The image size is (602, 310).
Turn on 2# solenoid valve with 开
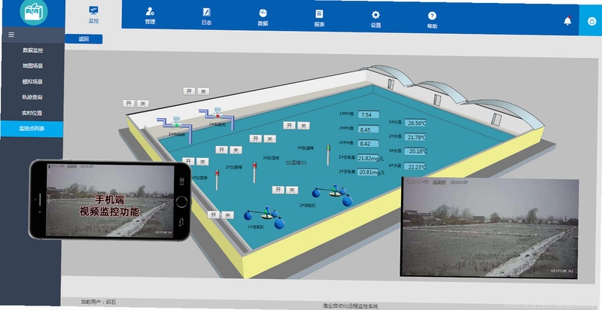click(189, 91)
